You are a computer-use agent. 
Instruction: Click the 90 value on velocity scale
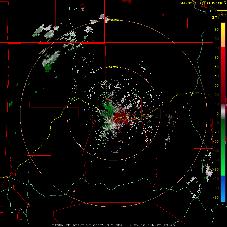point(217,30)
